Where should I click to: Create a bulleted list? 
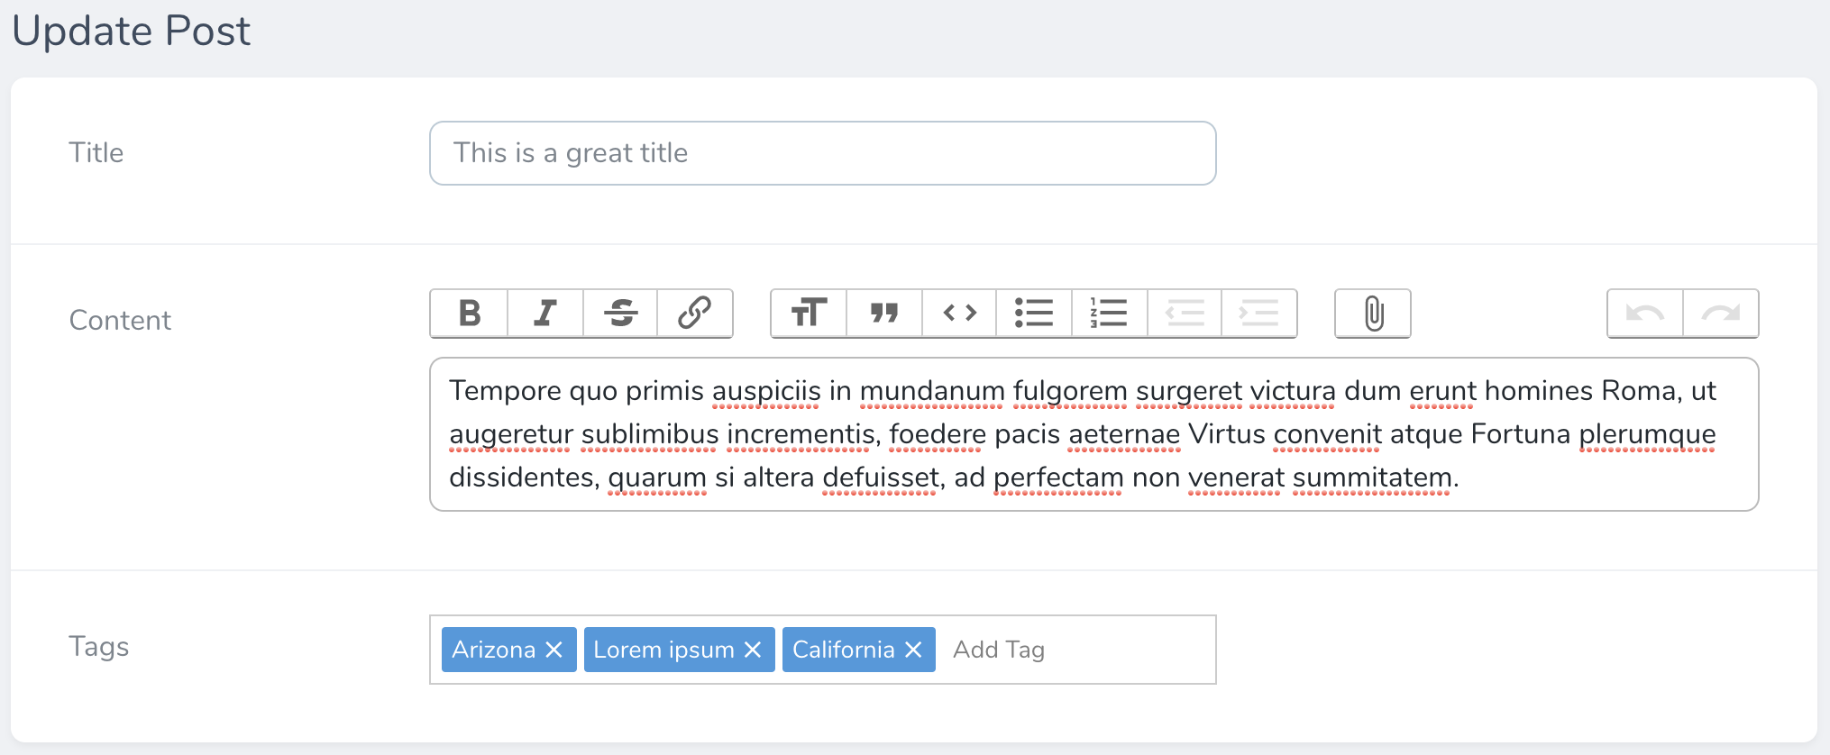click(x=1034, y=314)
